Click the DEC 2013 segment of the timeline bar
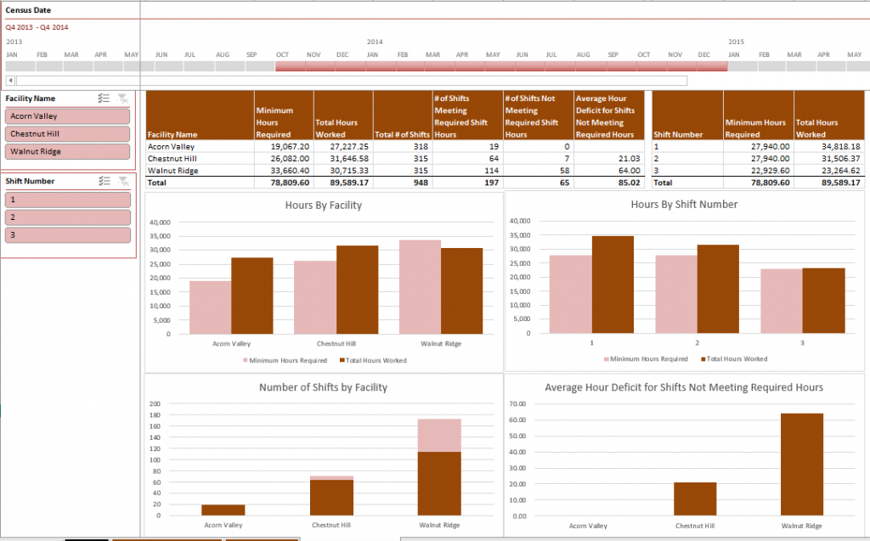870x541 pixels. point(342,64)
